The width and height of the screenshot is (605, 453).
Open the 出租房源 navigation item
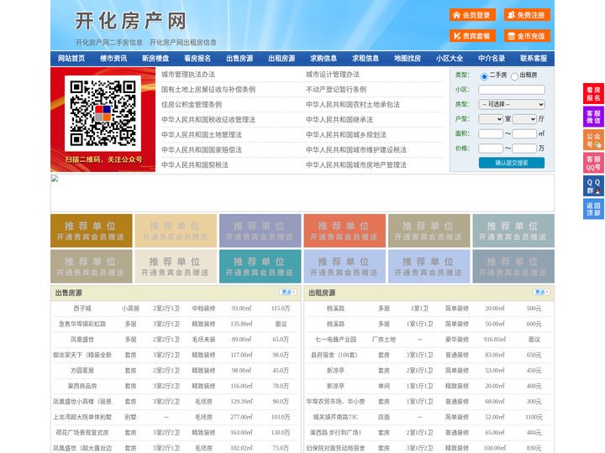[x=281, y=59]
